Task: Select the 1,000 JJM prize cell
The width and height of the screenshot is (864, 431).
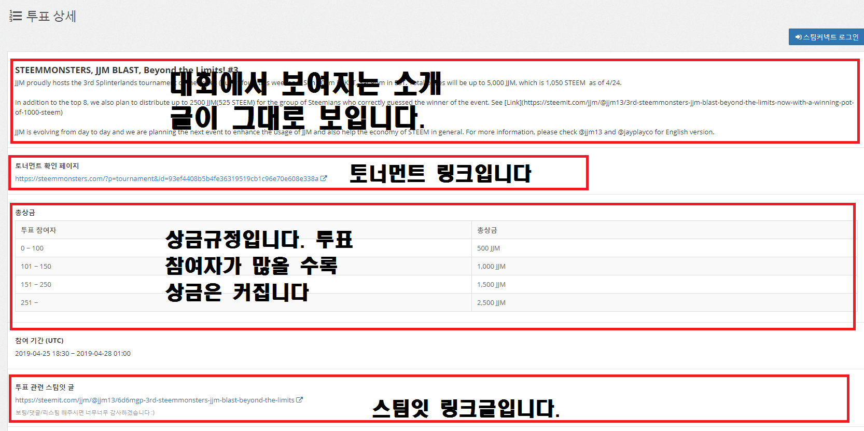Action: point(664,266)
